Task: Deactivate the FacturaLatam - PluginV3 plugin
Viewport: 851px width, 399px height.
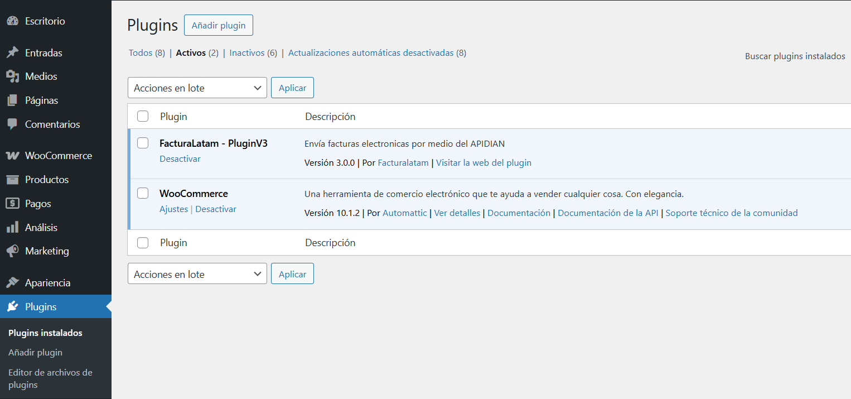Action: tap(180, 159)
